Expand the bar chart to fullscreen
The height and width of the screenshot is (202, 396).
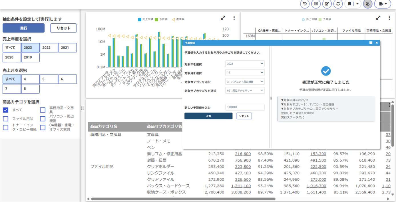[223, 18]
